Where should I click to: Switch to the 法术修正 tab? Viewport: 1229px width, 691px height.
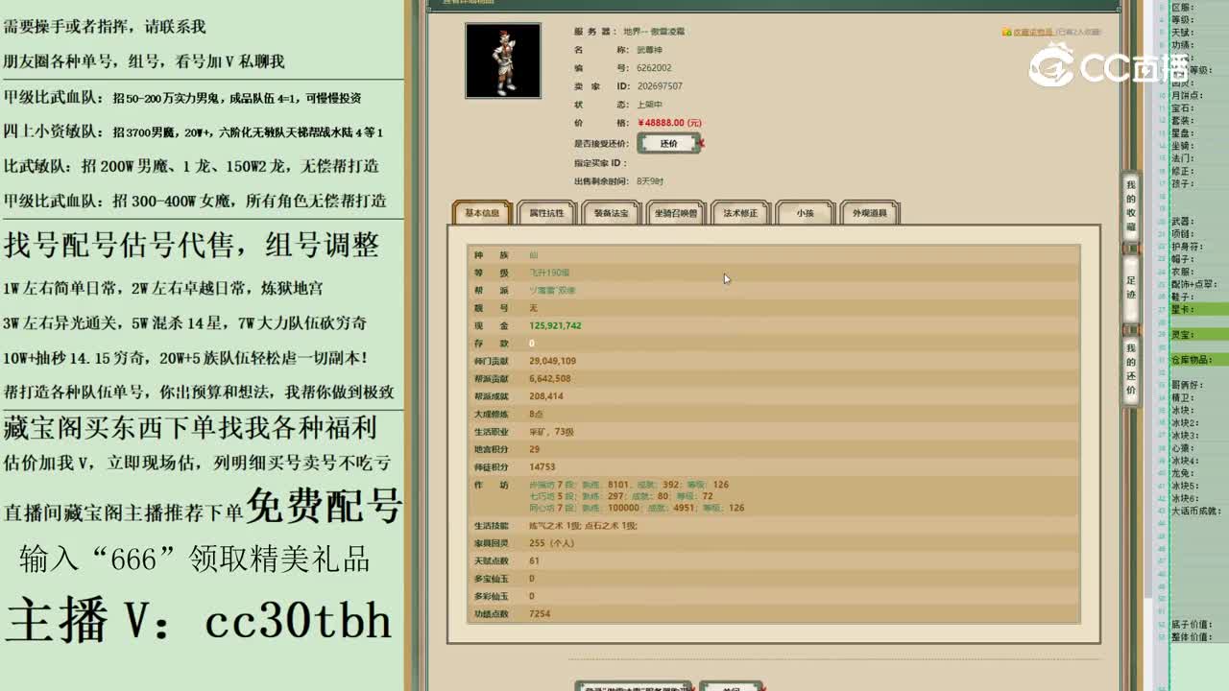[740, 213]
